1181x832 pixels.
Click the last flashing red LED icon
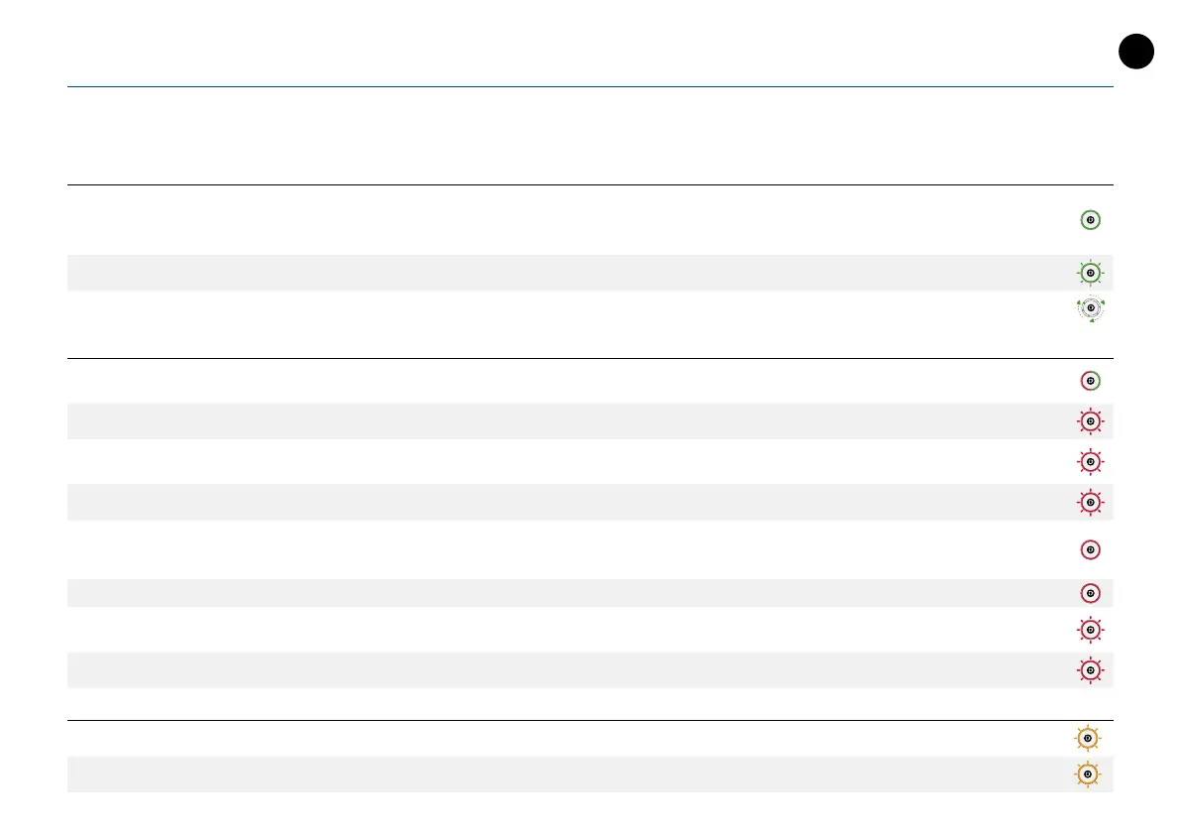(1090, 670)
